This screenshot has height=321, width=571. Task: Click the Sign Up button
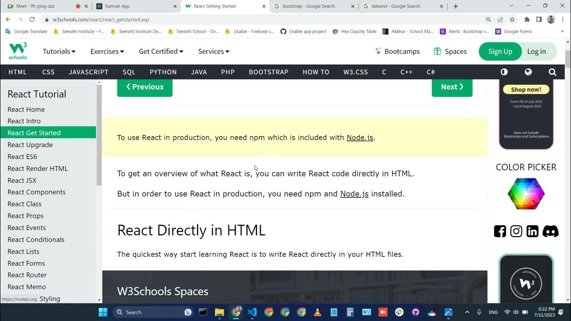(x=500, y=51)
